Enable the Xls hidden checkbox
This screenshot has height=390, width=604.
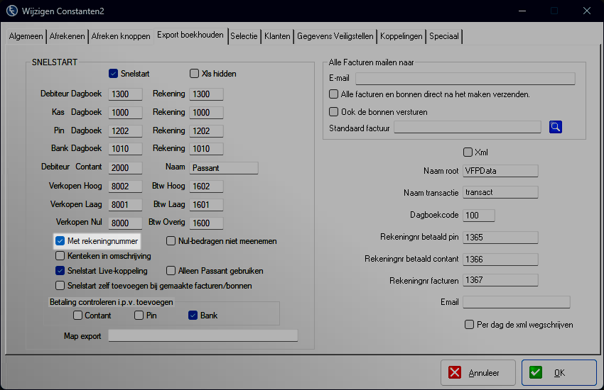click(x=195, y=74)
